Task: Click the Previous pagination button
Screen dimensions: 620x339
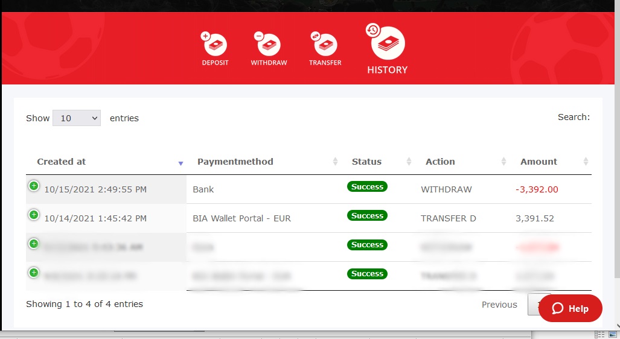Action: click(x=499, y=305)
